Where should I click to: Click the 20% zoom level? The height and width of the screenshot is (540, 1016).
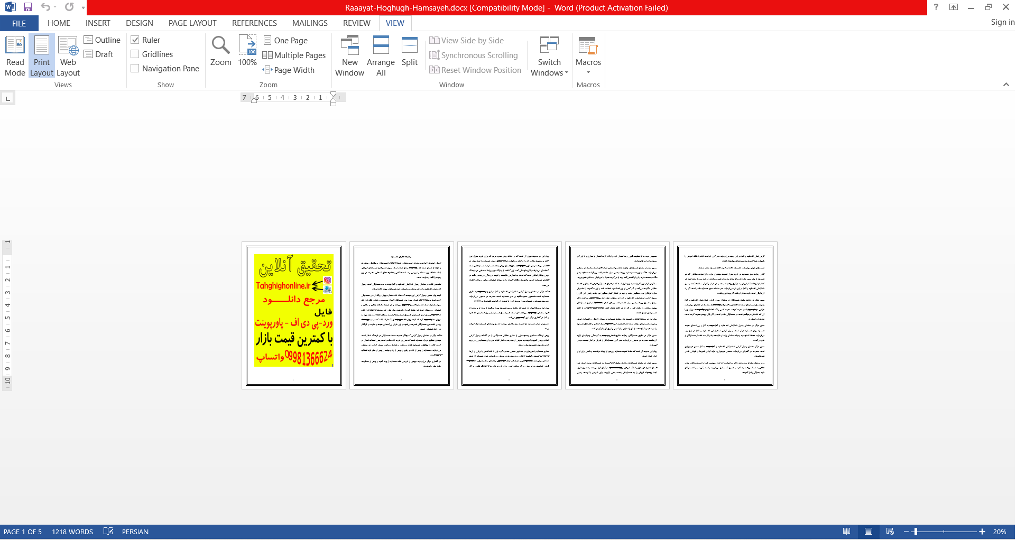(999, 532)
